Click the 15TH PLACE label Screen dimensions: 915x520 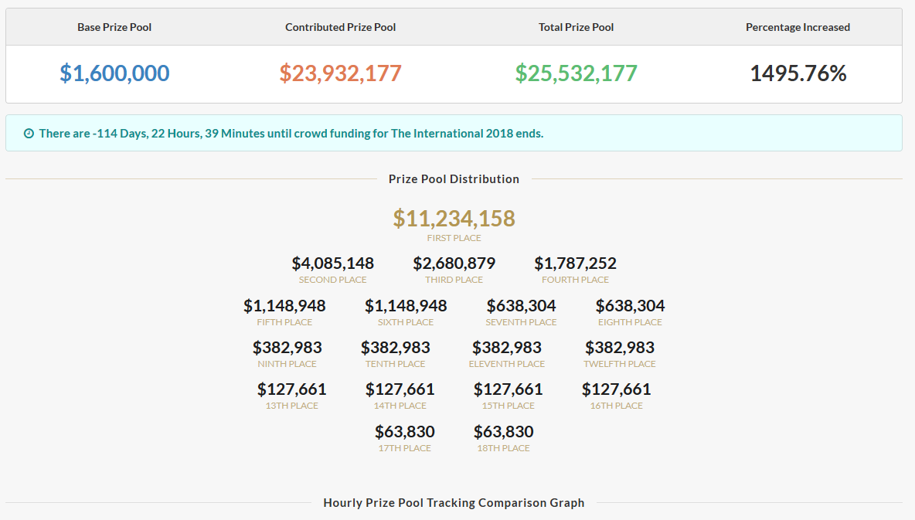[x=509, y=406]
